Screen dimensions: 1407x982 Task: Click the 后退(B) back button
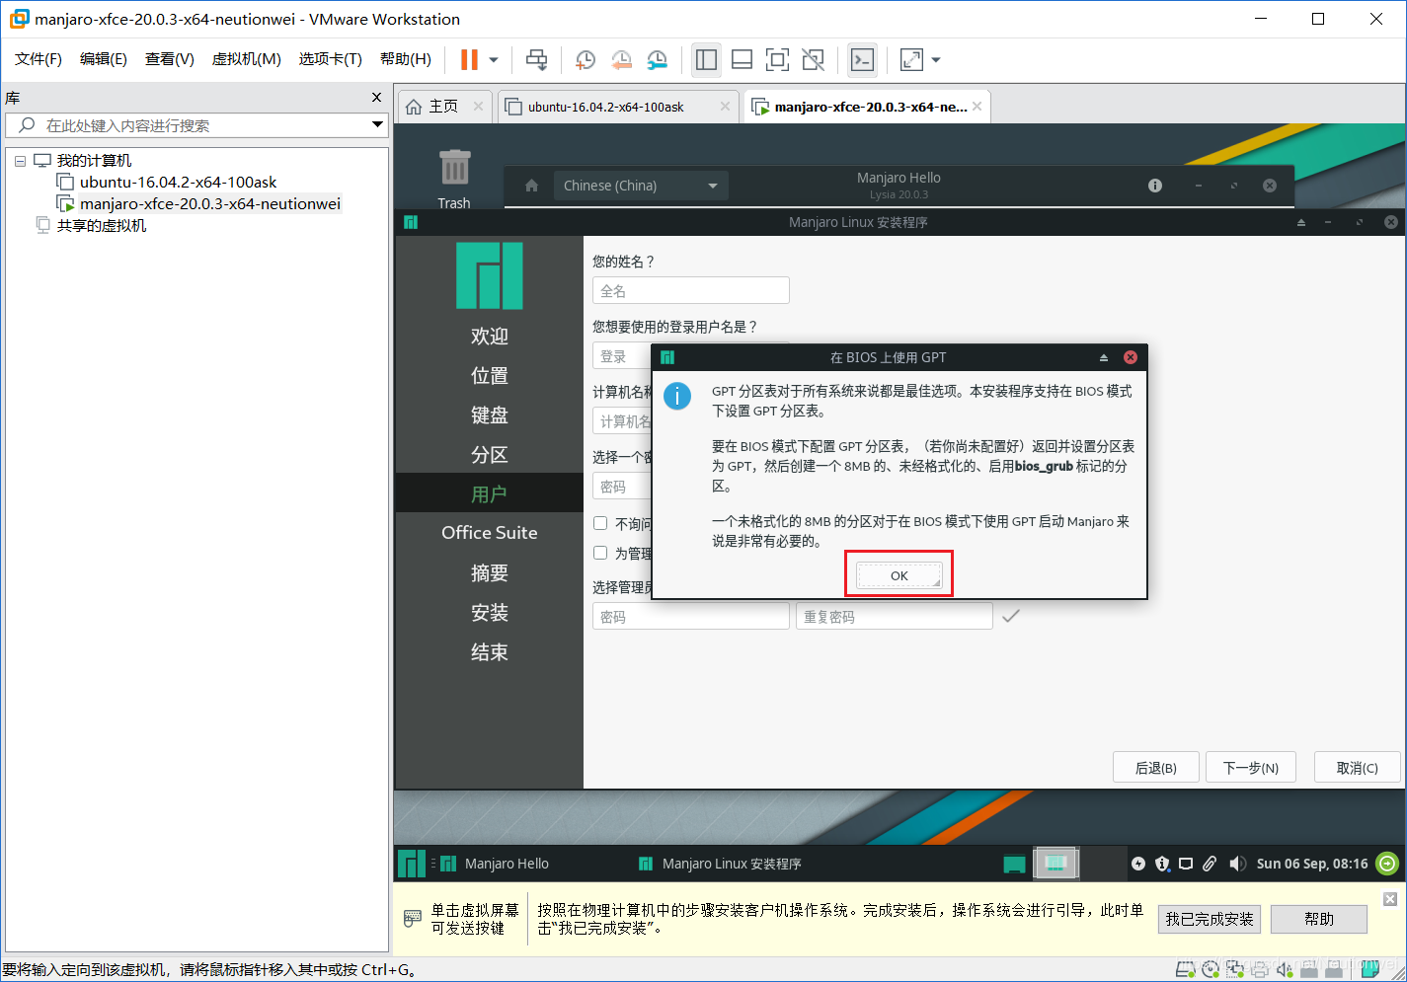coord(1155,768)
